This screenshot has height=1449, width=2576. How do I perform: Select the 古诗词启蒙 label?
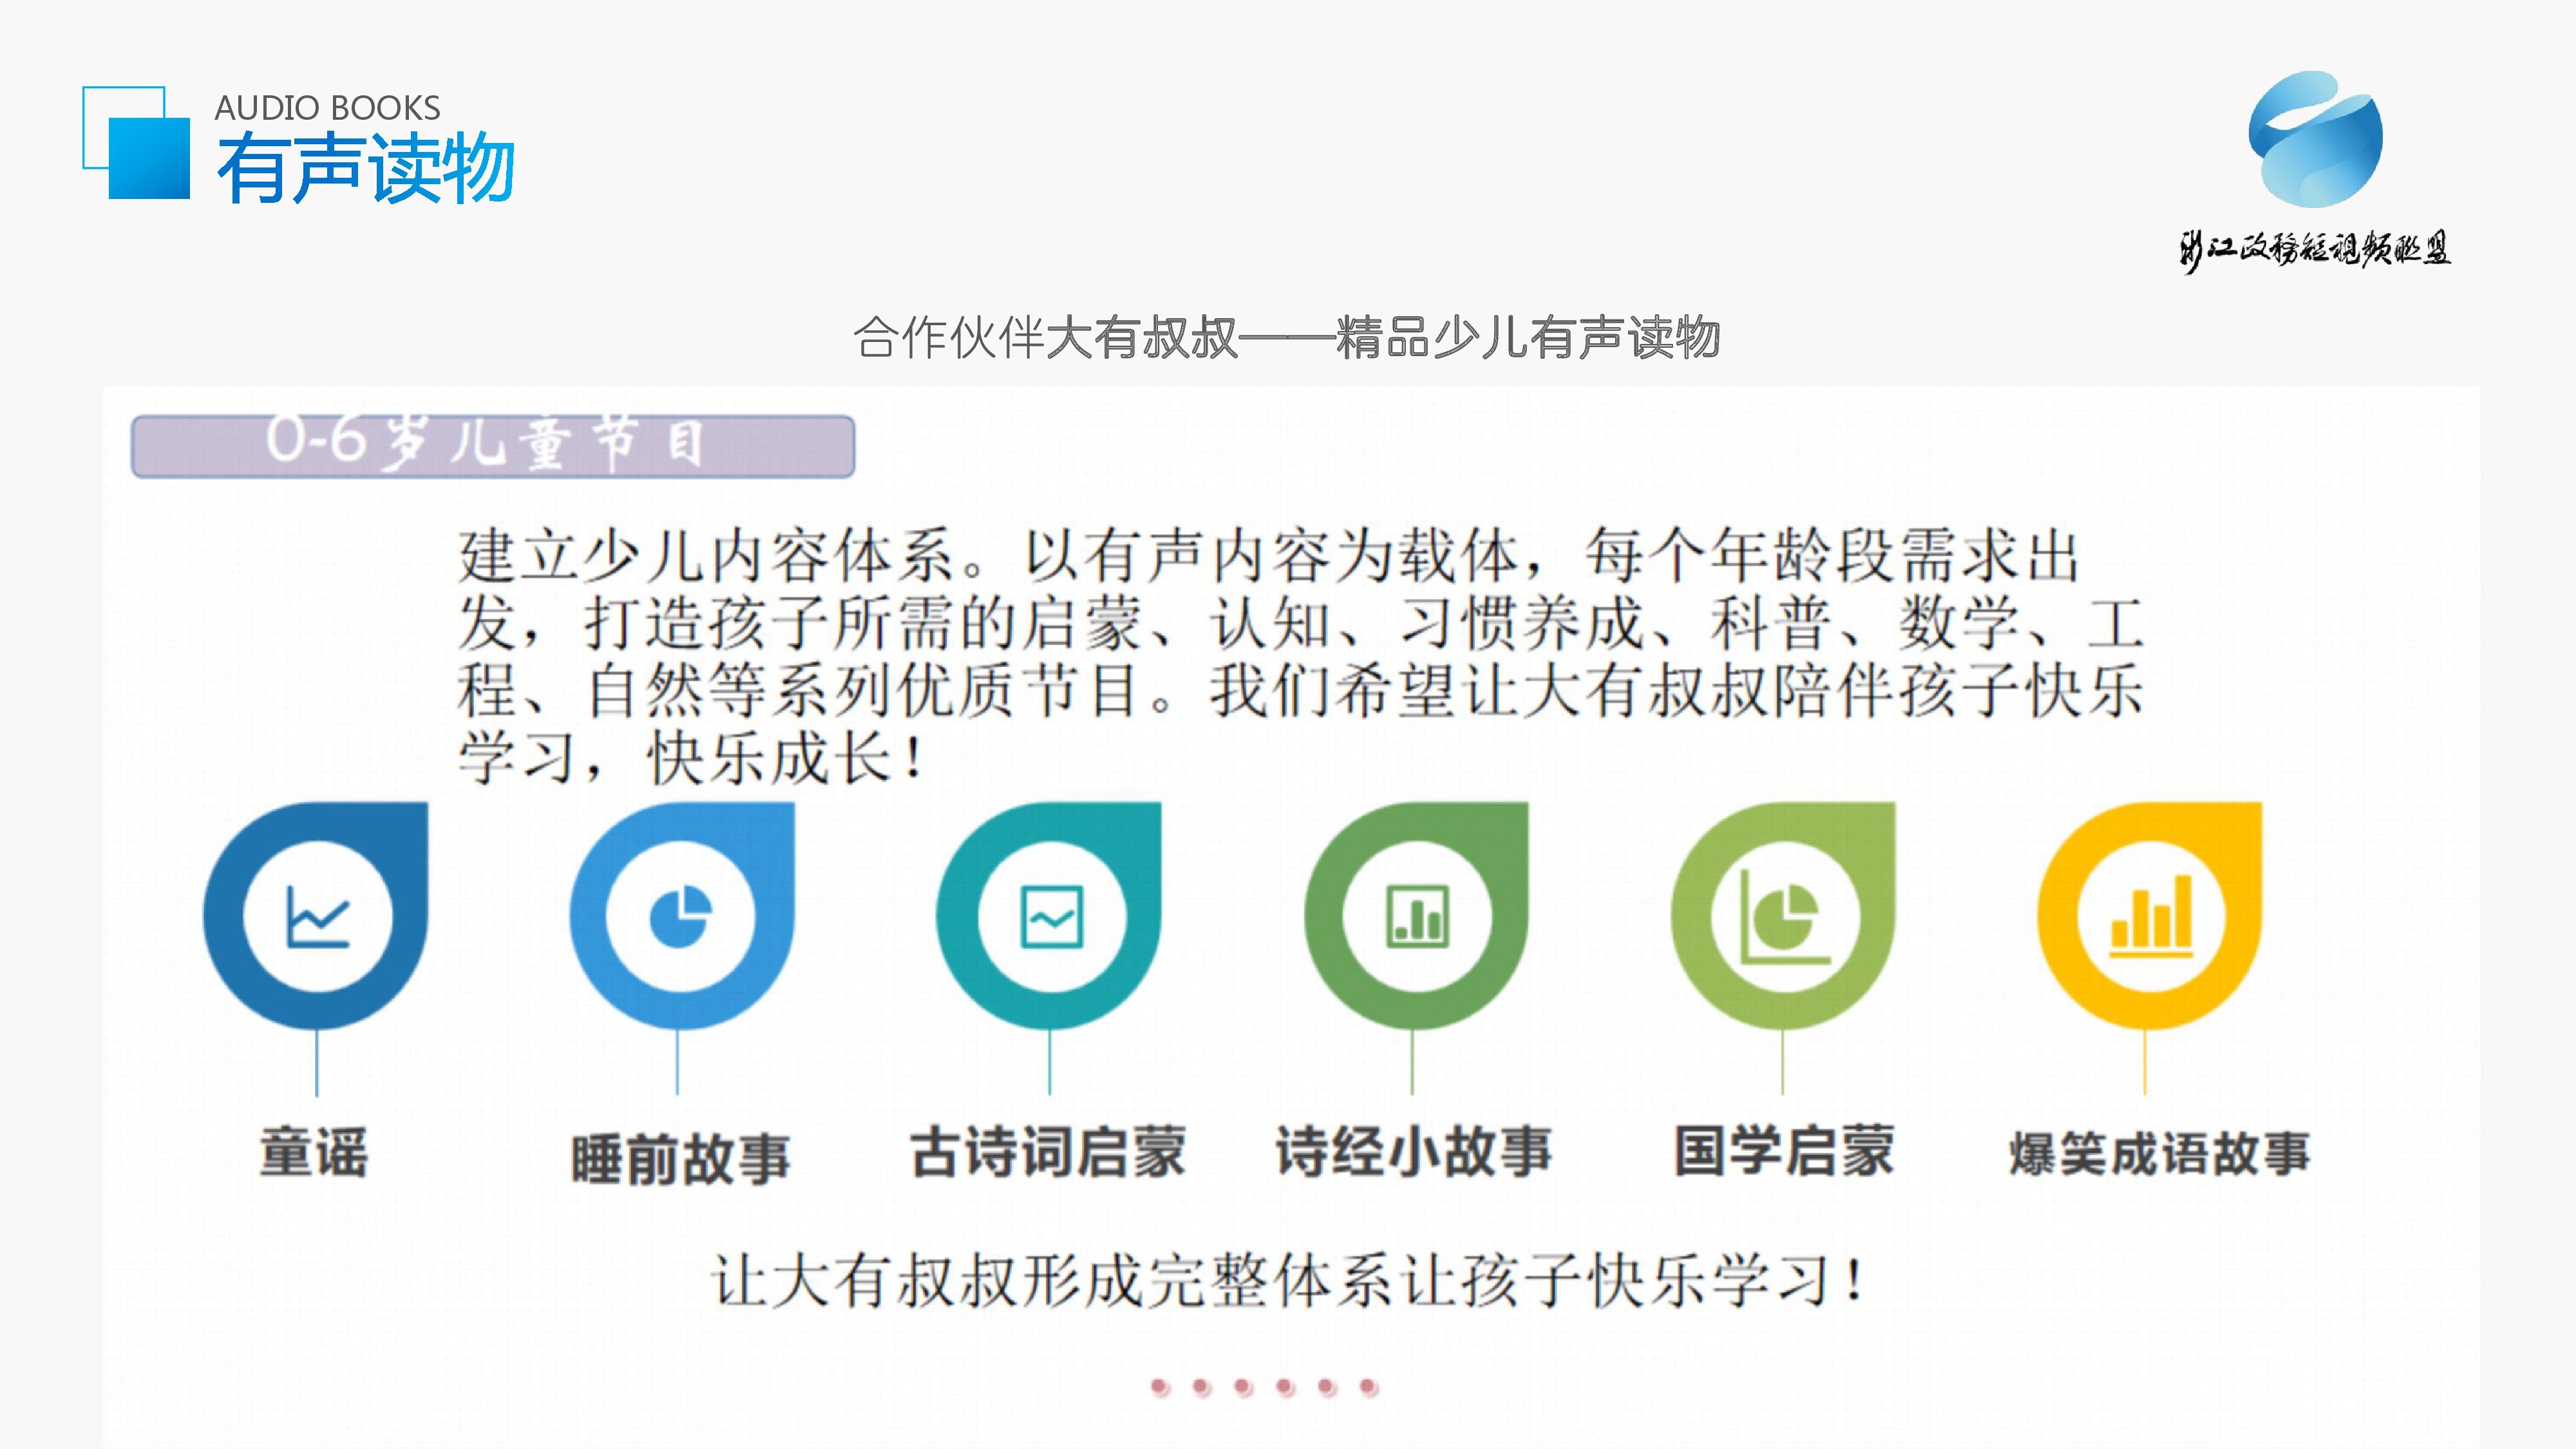coord(1048,1152)
